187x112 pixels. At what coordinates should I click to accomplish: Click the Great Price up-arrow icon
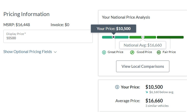(x=104, y=52)
